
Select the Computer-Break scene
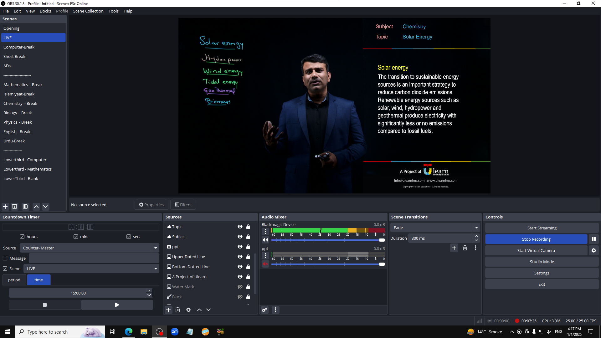[33, 47]
